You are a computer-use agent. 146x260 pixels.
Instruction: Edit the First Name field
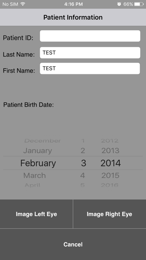[x=90, y=68]
